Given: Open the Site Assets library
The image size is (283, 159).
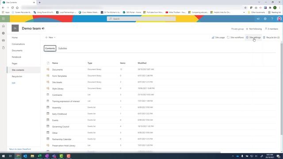Looking at the screenshot, I should (57, 82).
